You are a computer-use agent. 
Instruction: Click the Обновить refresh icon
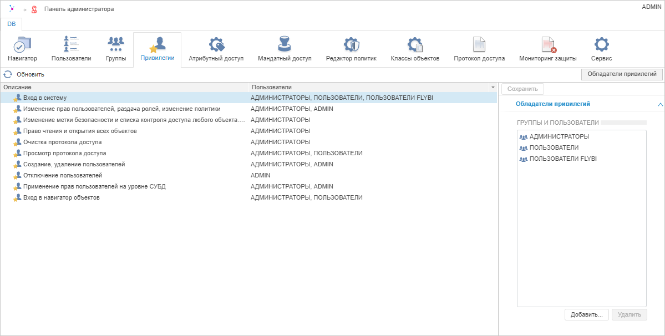point(8,74)
